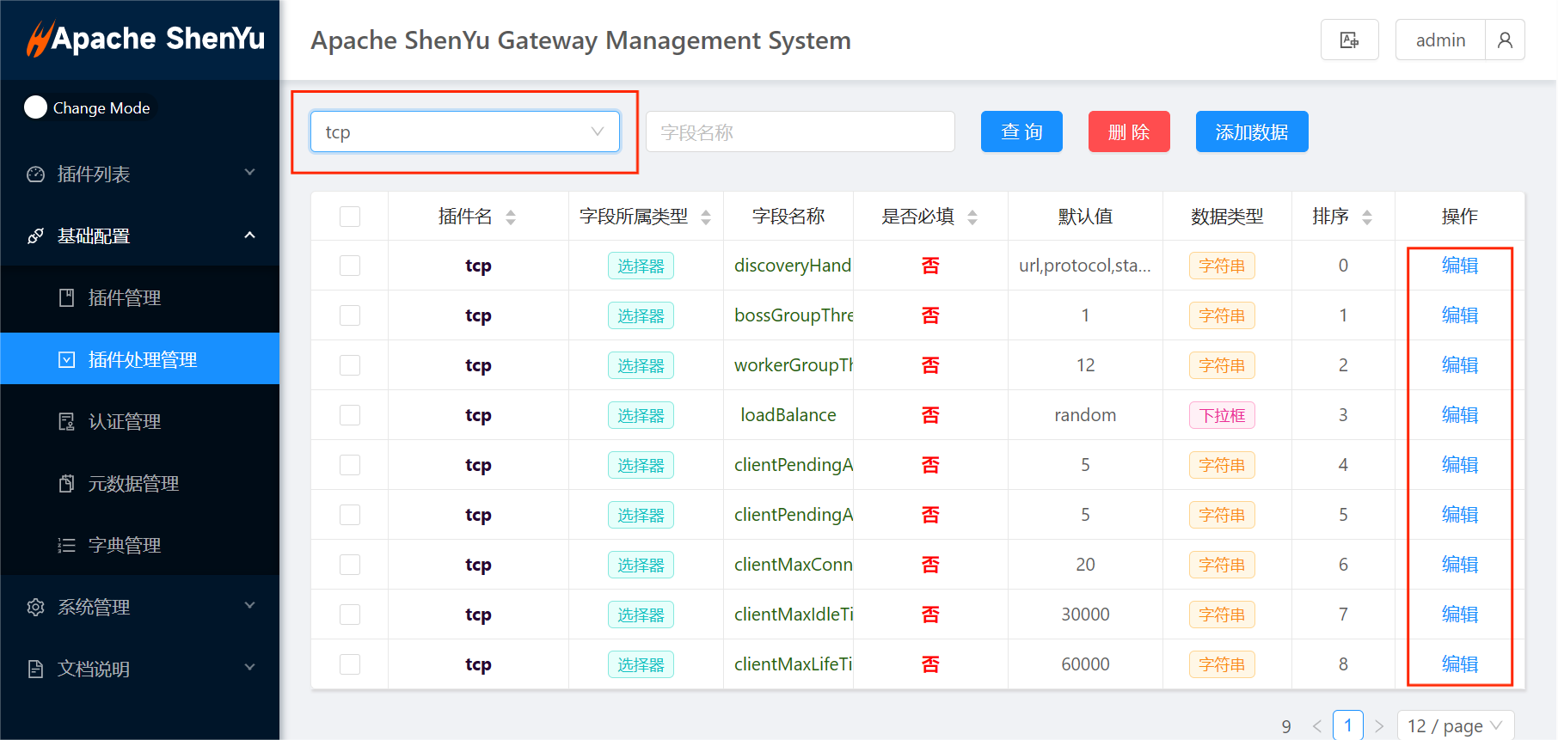Image resolution: width=1558 pixels, height=740 pixels.
Task: Click the admin user avatar icon
Action: tap(1505, 40)
